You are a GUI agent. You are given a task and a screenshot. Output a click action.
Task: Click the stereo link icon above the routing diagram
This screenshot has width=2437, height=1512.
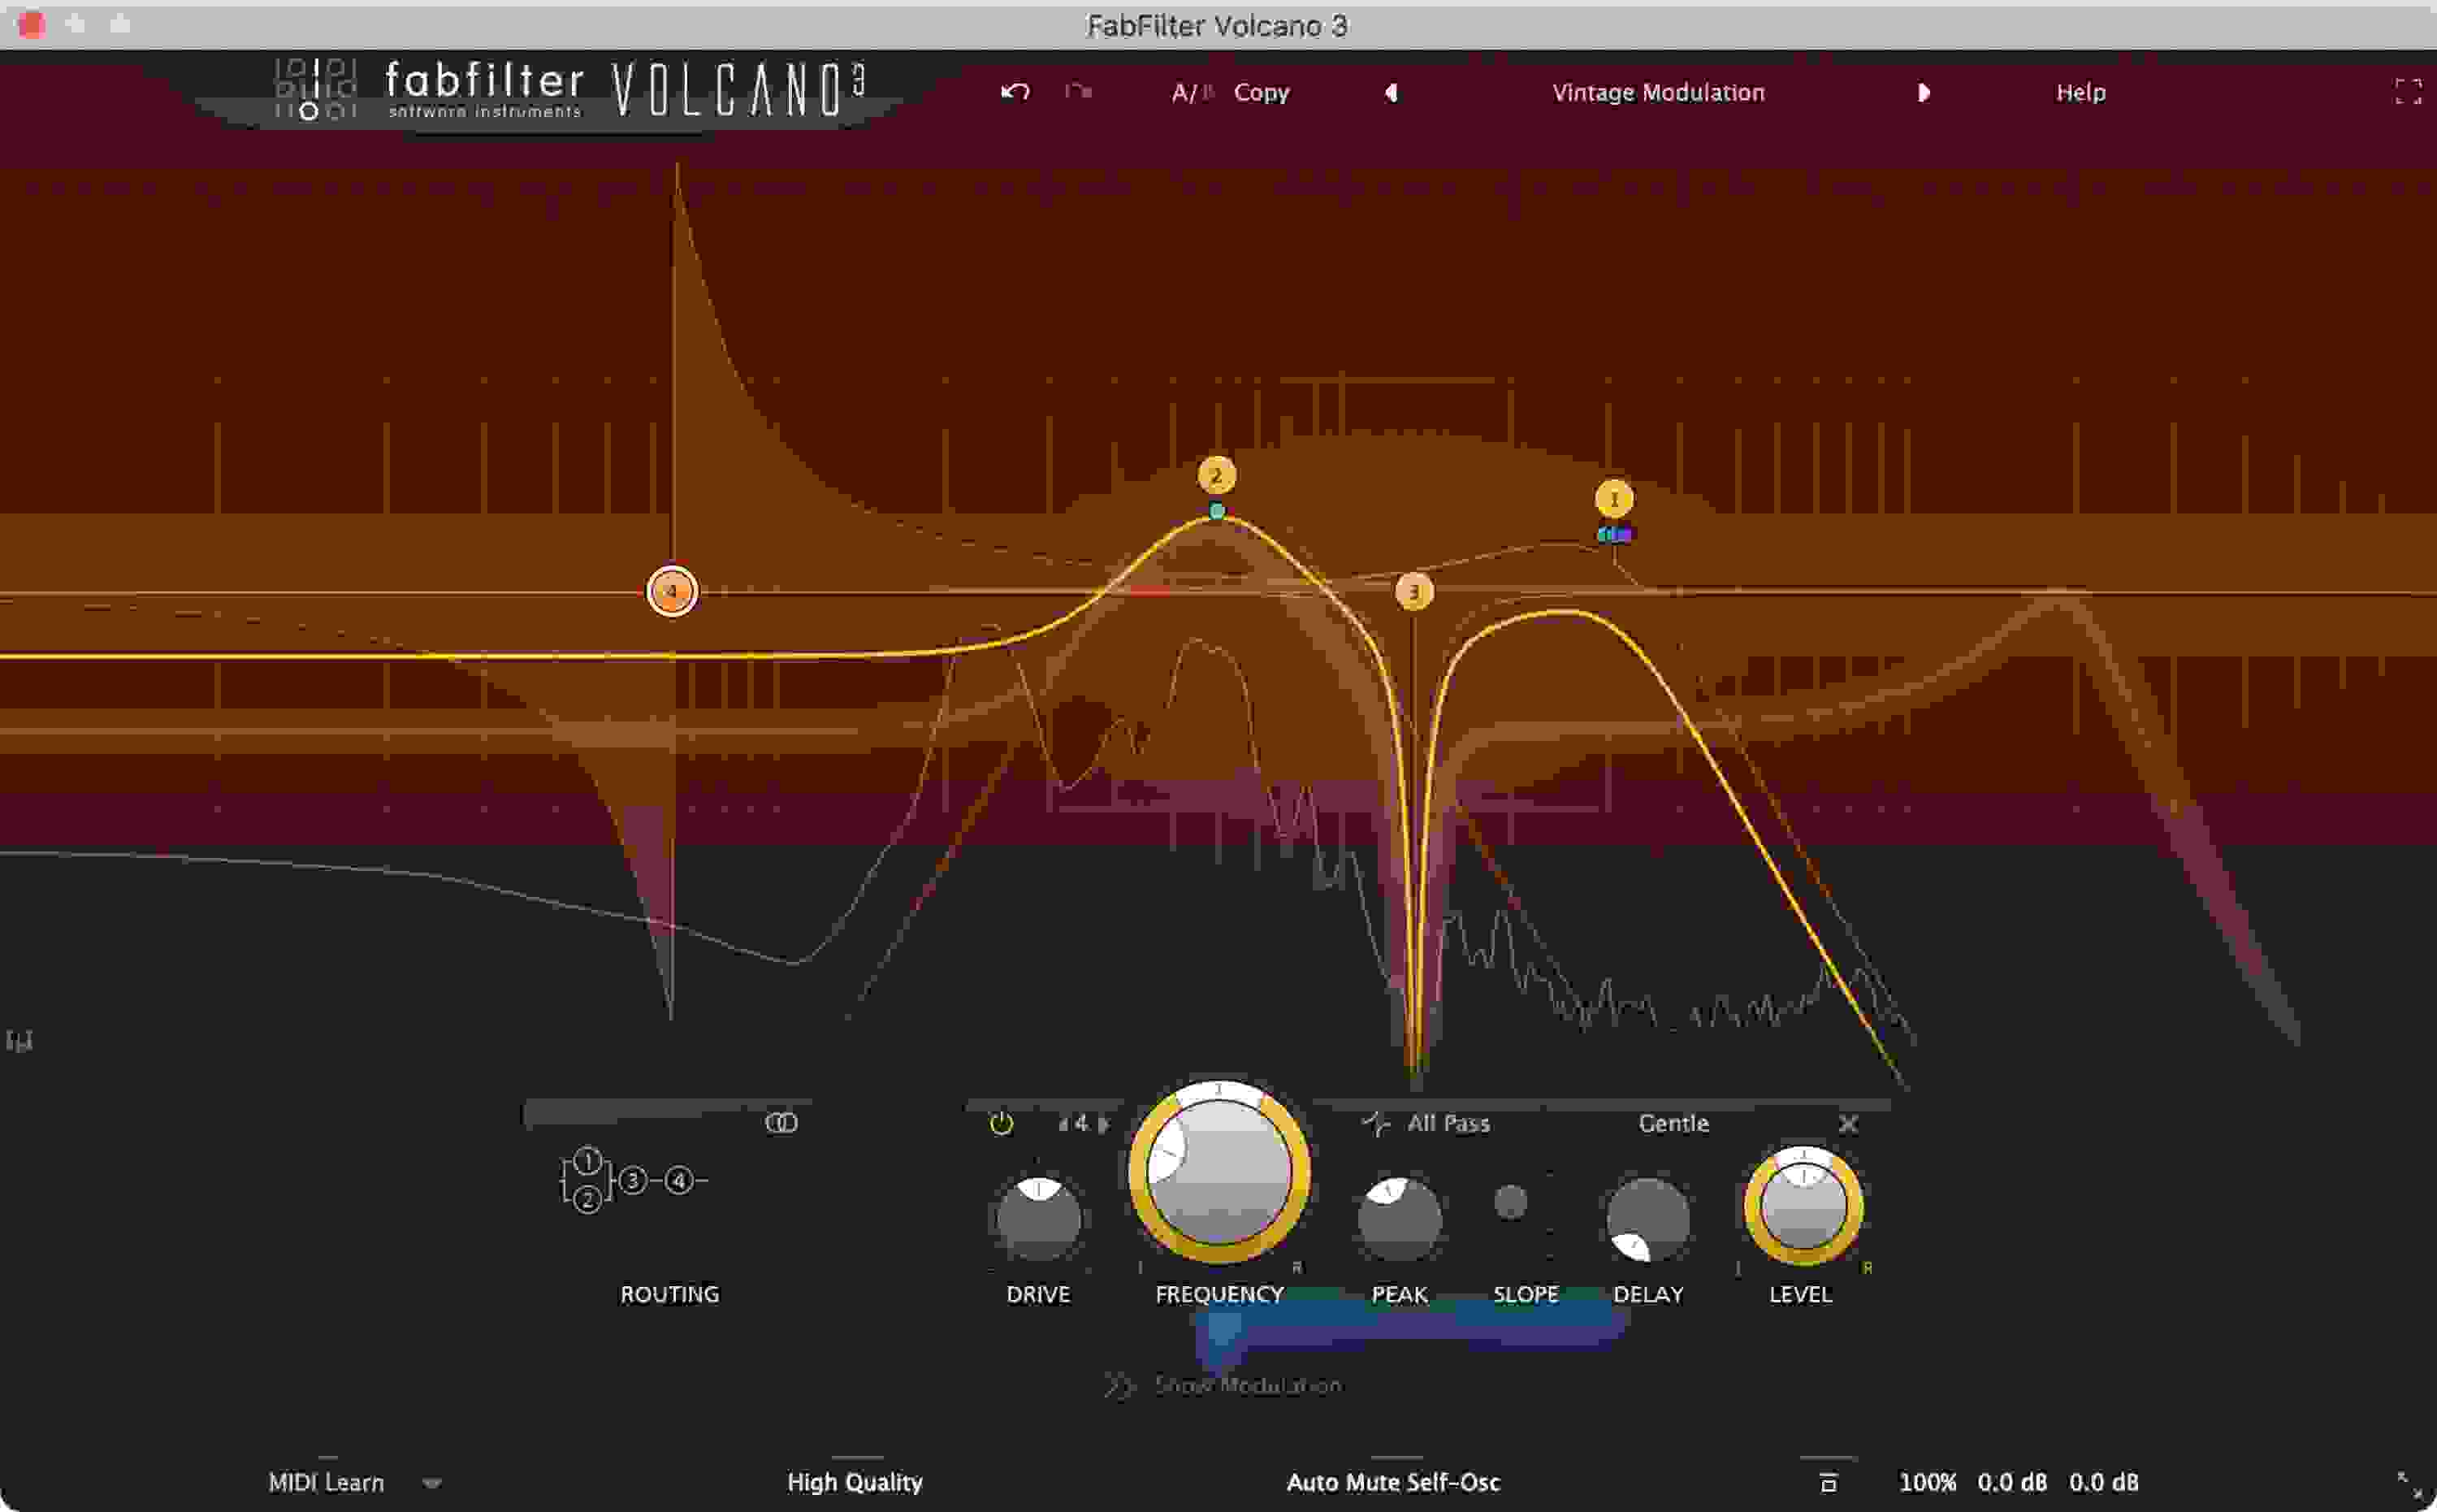[784, 1123]
